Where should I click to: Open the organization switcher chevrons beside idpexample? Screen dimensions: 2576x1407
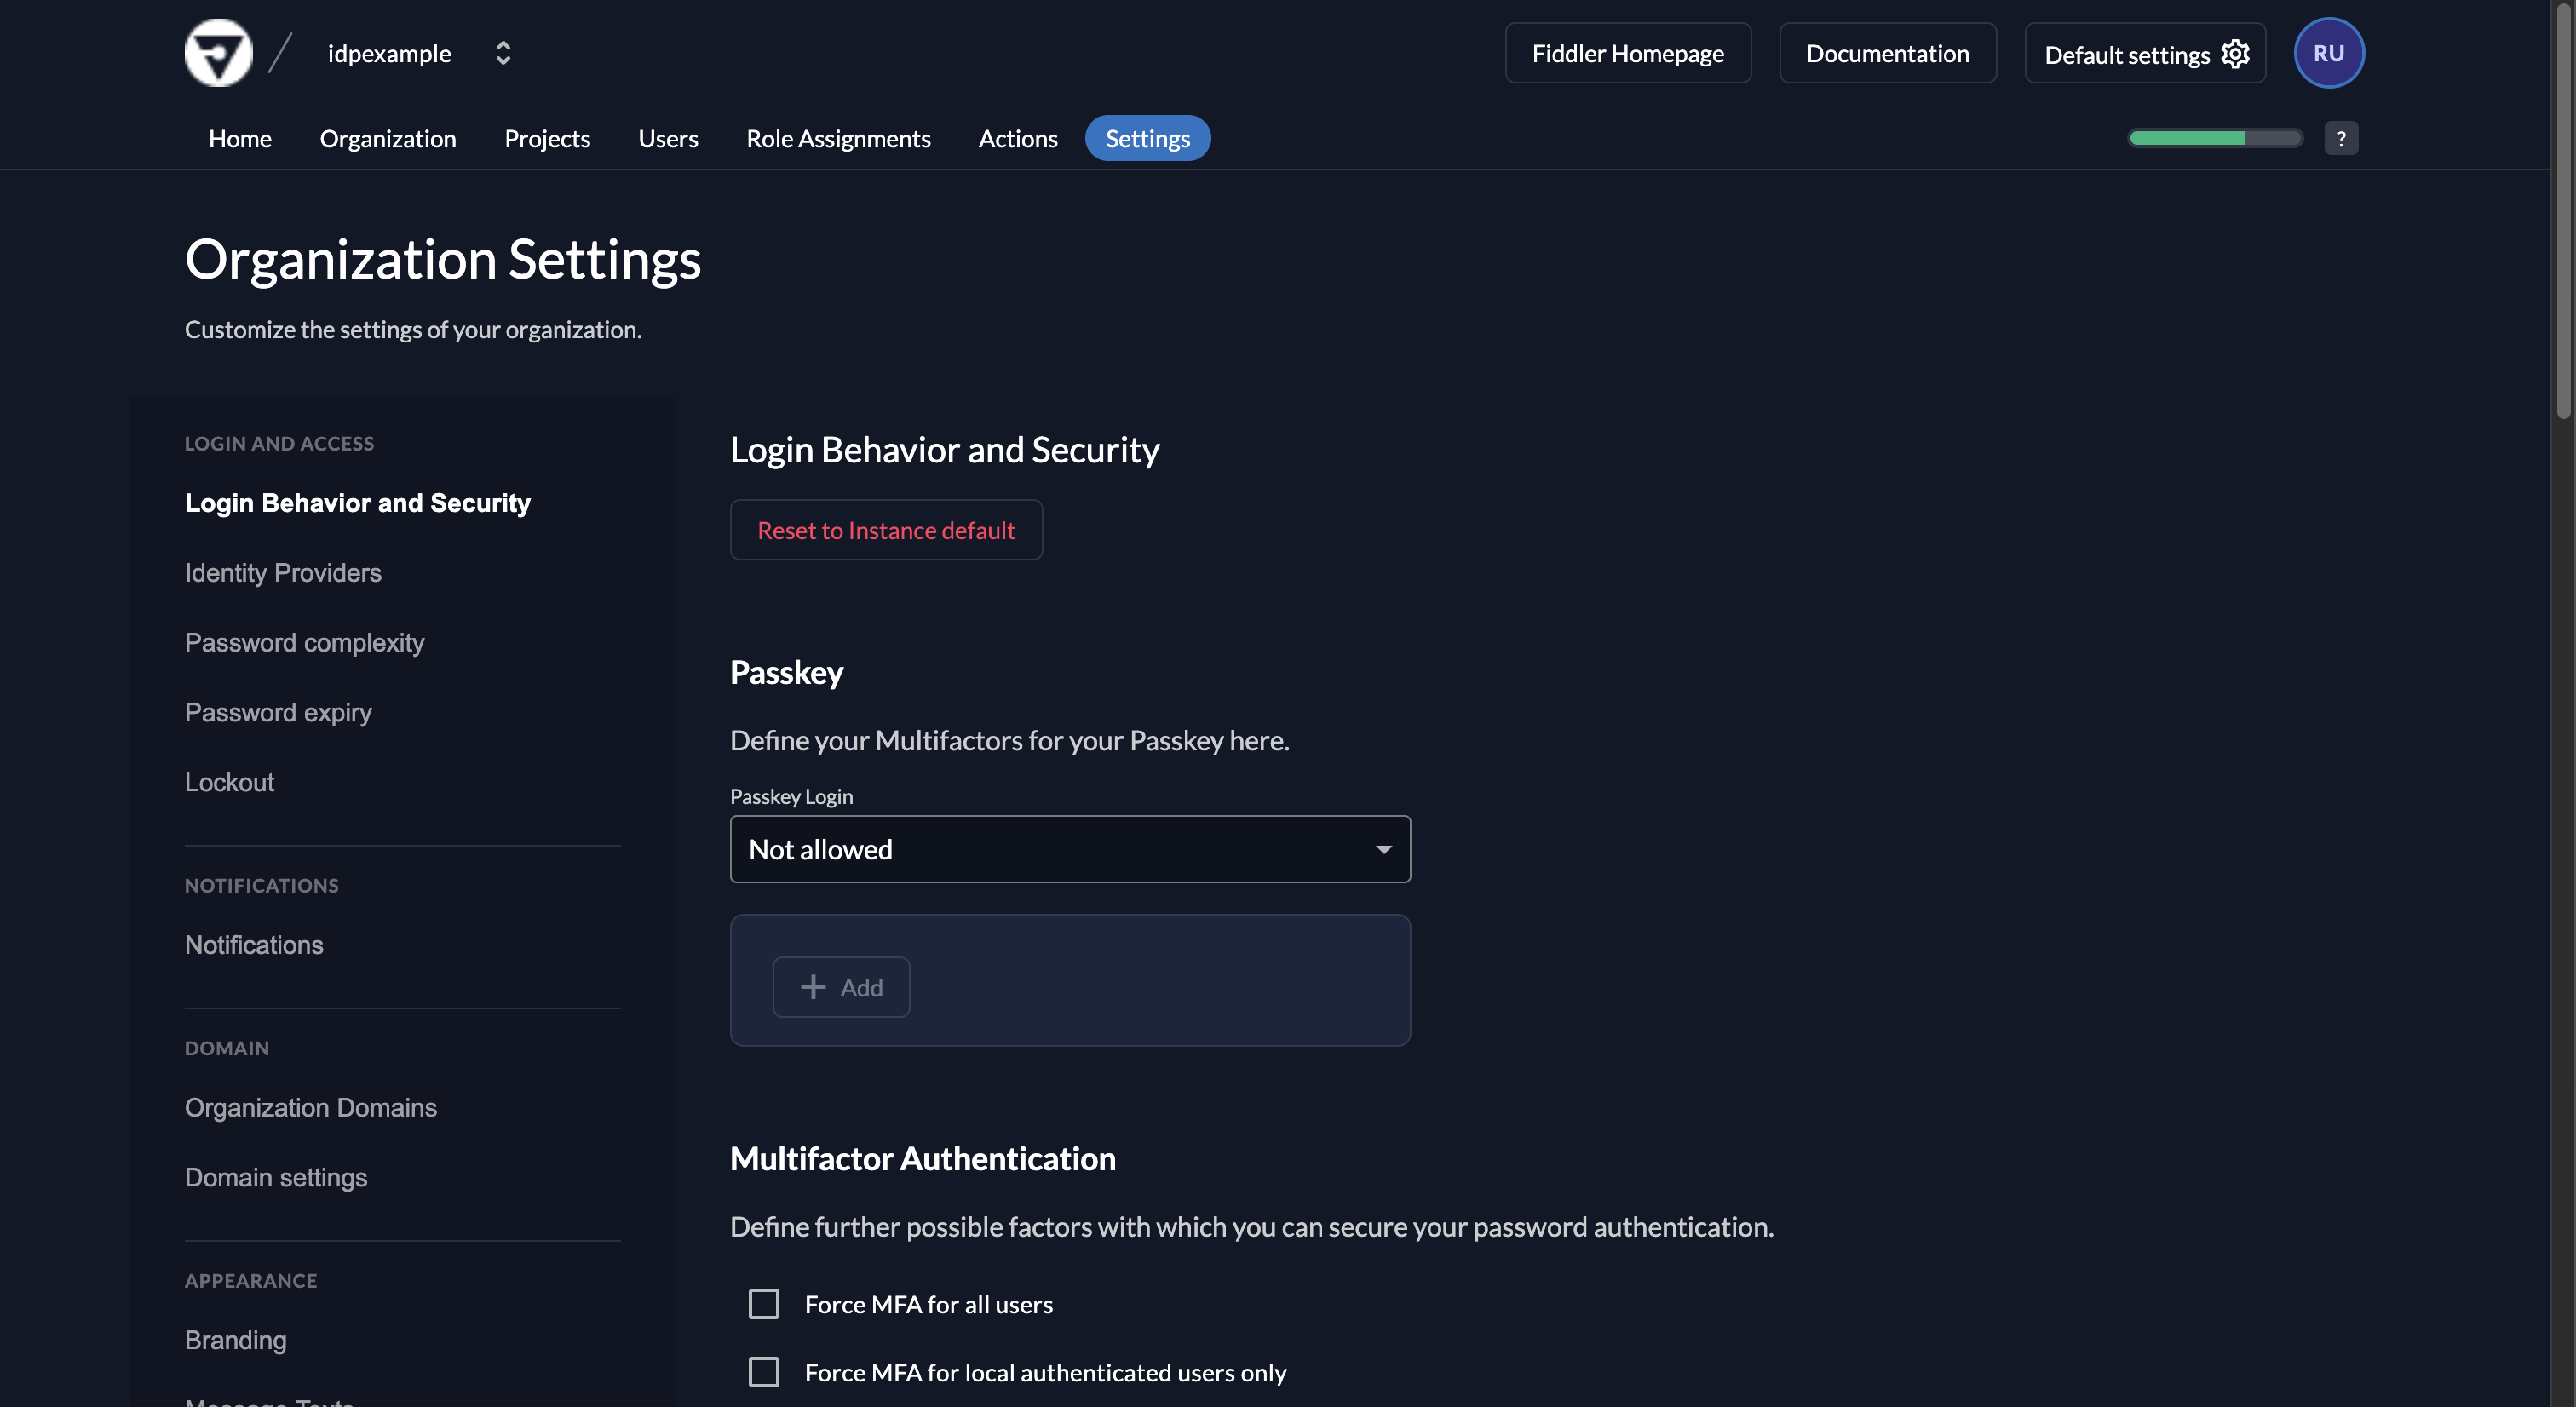pyautogui.click(x=503, y=53)
